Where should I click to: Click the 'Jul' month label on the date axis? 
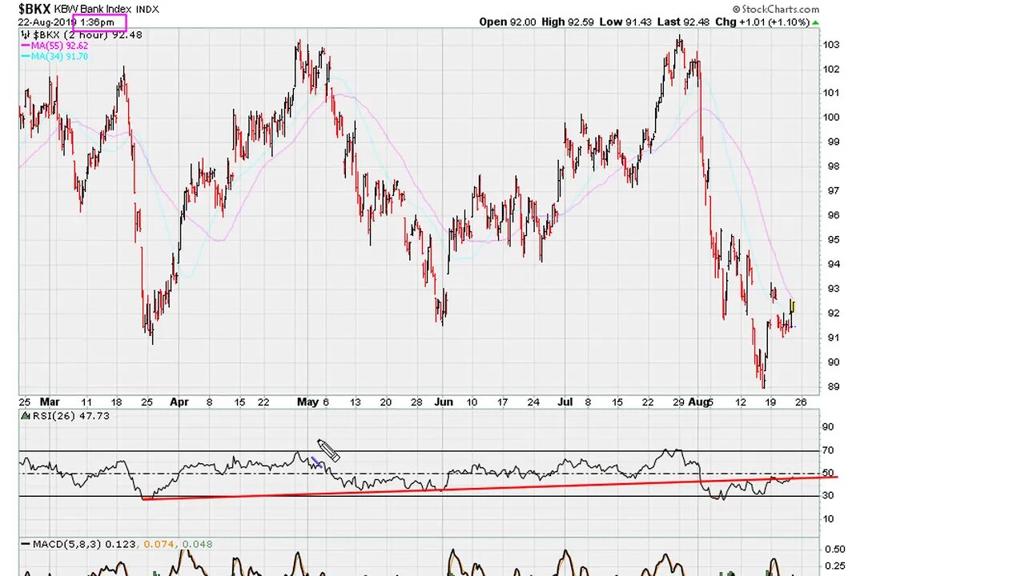565,402
